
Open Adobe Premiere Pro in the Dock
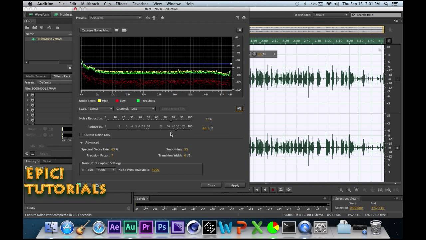coord(146,227)
